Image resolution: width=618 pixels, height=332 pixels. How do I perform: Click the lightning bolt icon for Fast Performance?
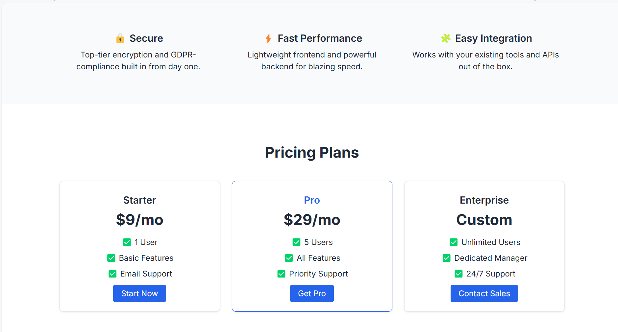[268, 38]
